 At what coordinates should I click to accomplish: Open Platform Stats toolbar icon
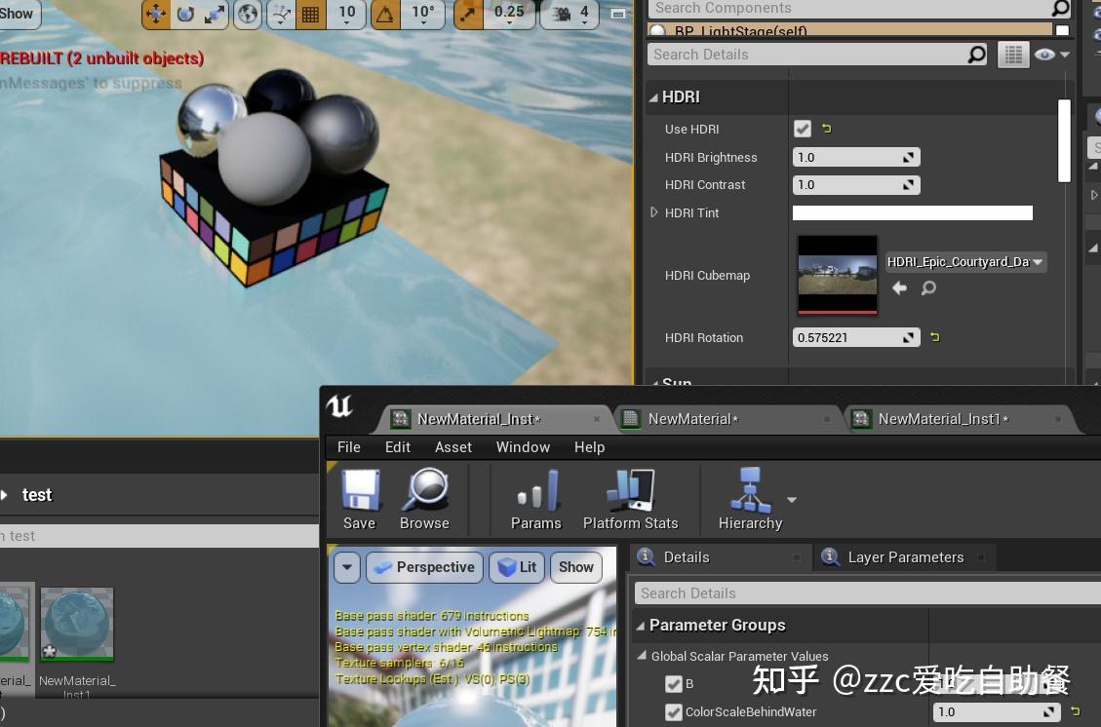[631, 500]
